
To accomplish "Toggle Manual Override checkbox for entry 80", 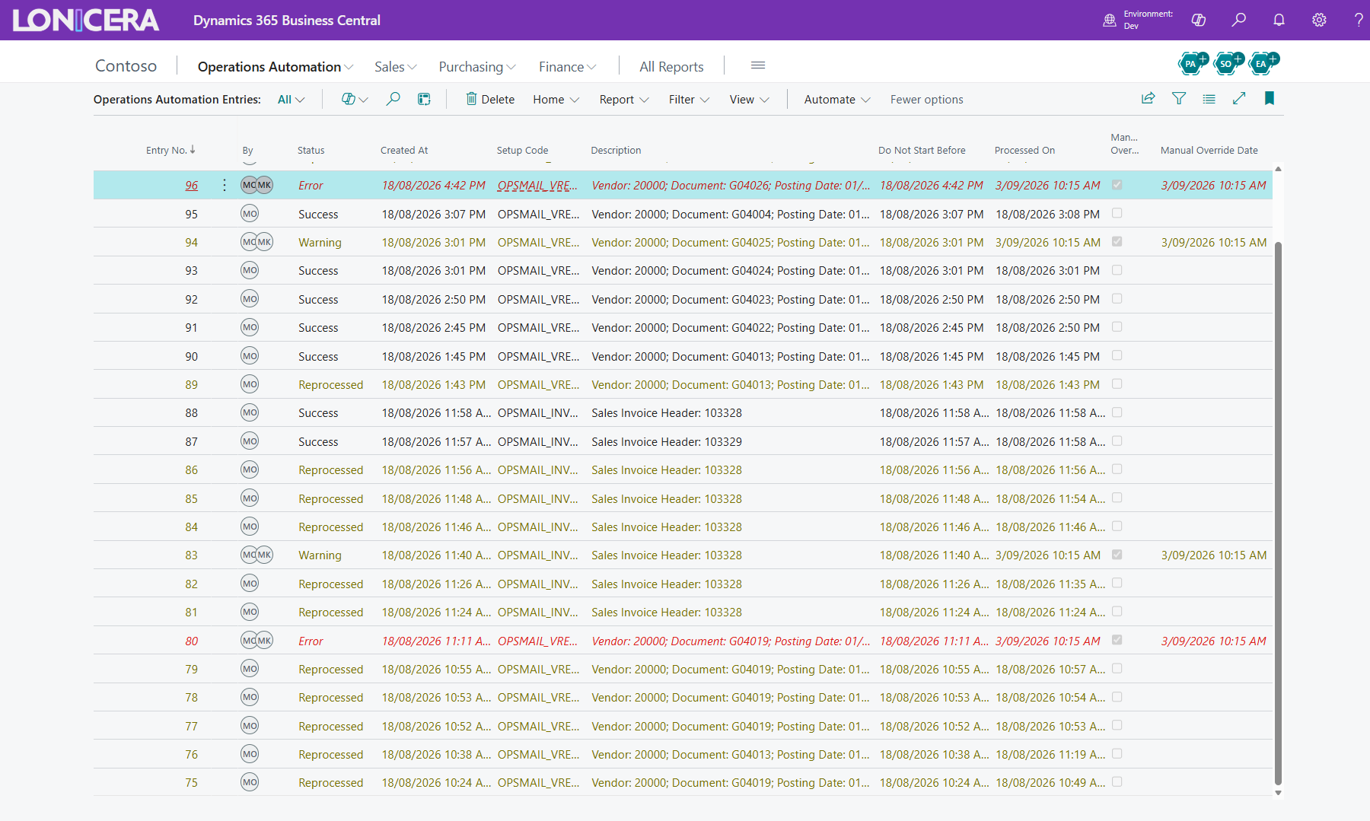I will coord(1117,641).
